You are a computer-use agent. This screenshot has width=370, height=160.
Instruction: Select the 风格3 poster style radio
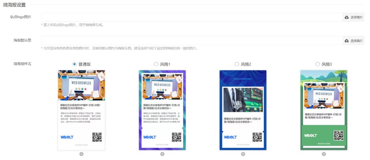(x=318, y=64)
